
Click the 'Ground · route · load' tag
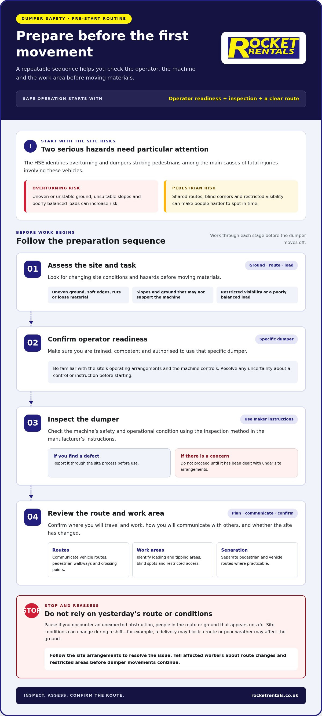[x=271, y=265]
